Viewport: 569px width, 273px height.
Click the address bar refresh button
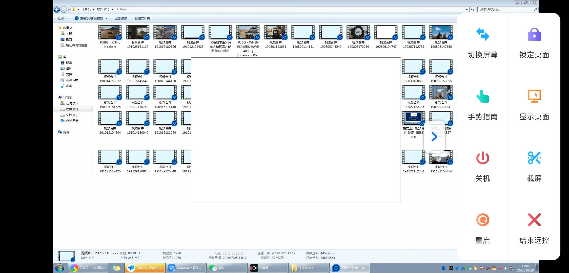click(x=473, y=9)
